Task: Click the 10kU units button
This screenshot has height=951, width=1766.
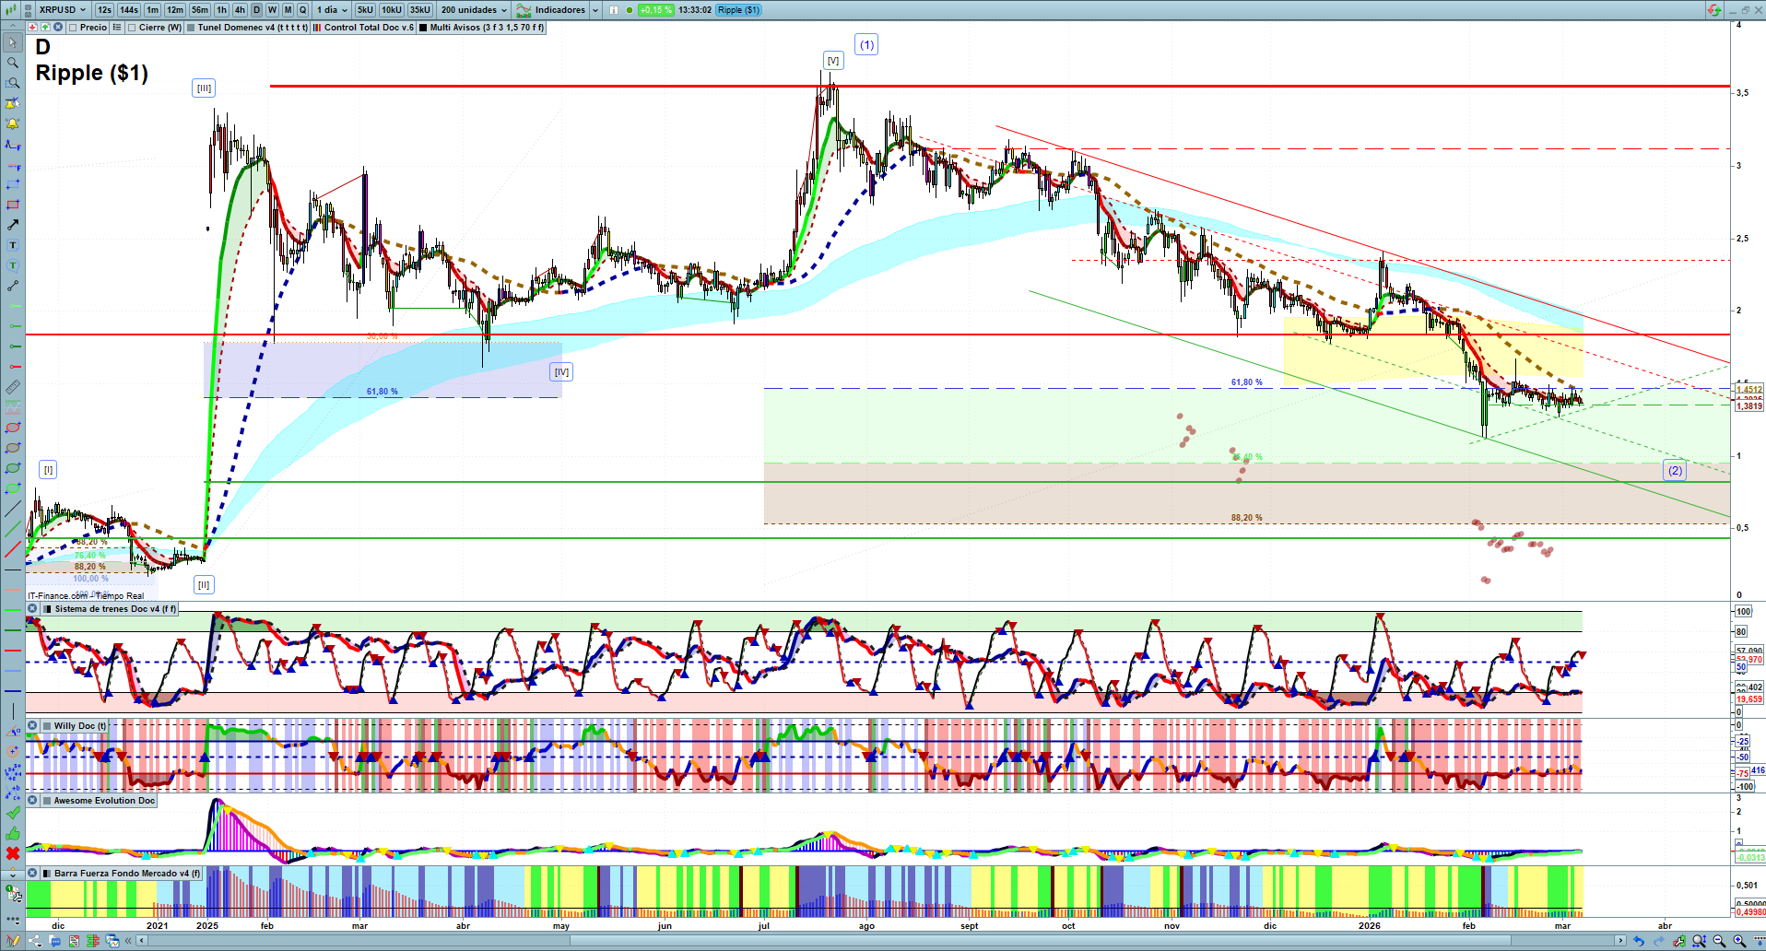Action: pyautogui.click(x=392, y=10)
